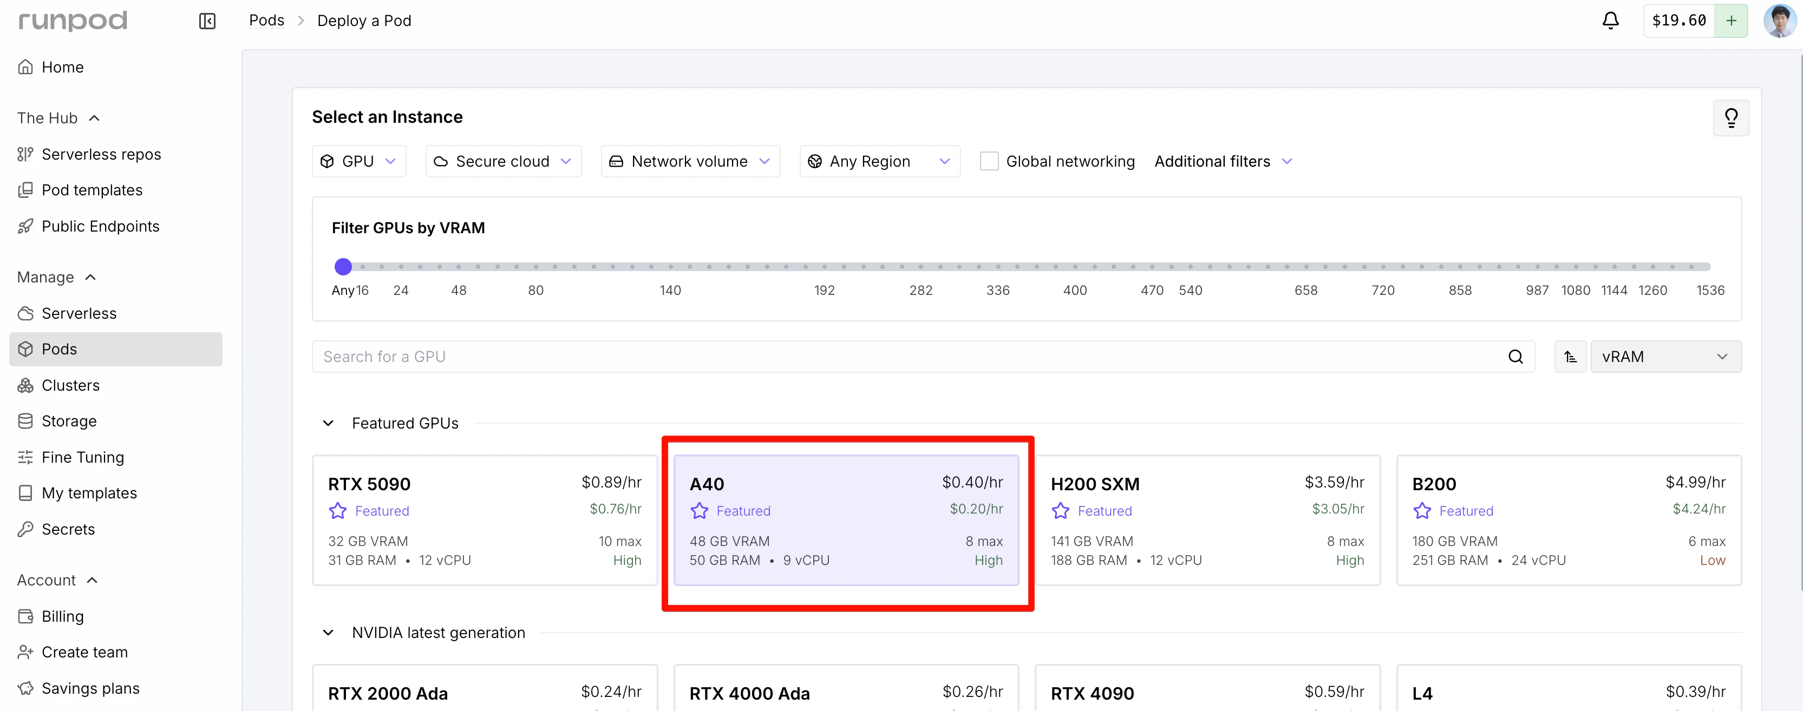Click the Pods breadcrumb link
1803x711 pixels.
click(267, 21)
